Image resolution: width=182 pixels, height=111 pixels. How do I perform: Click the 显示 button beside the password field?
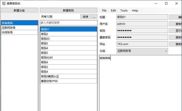176,31
